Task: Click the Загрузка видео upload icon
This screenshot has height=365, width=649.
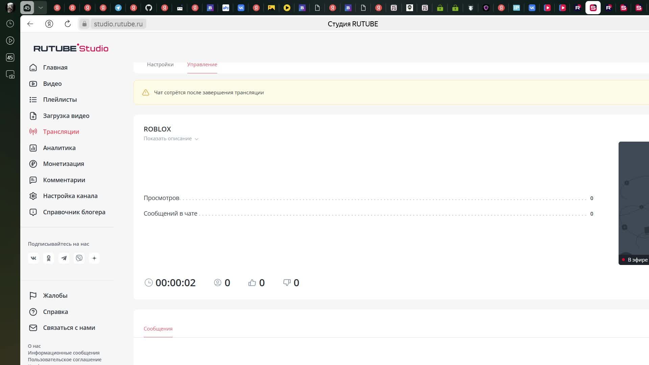Action: click(33, 116)
